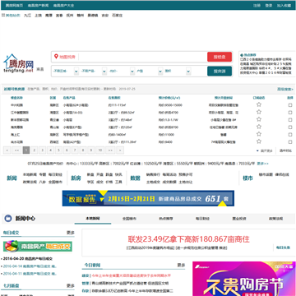The image size is (296, 296).
Task: Click the >> pagination button
Action: coord(110,150)
